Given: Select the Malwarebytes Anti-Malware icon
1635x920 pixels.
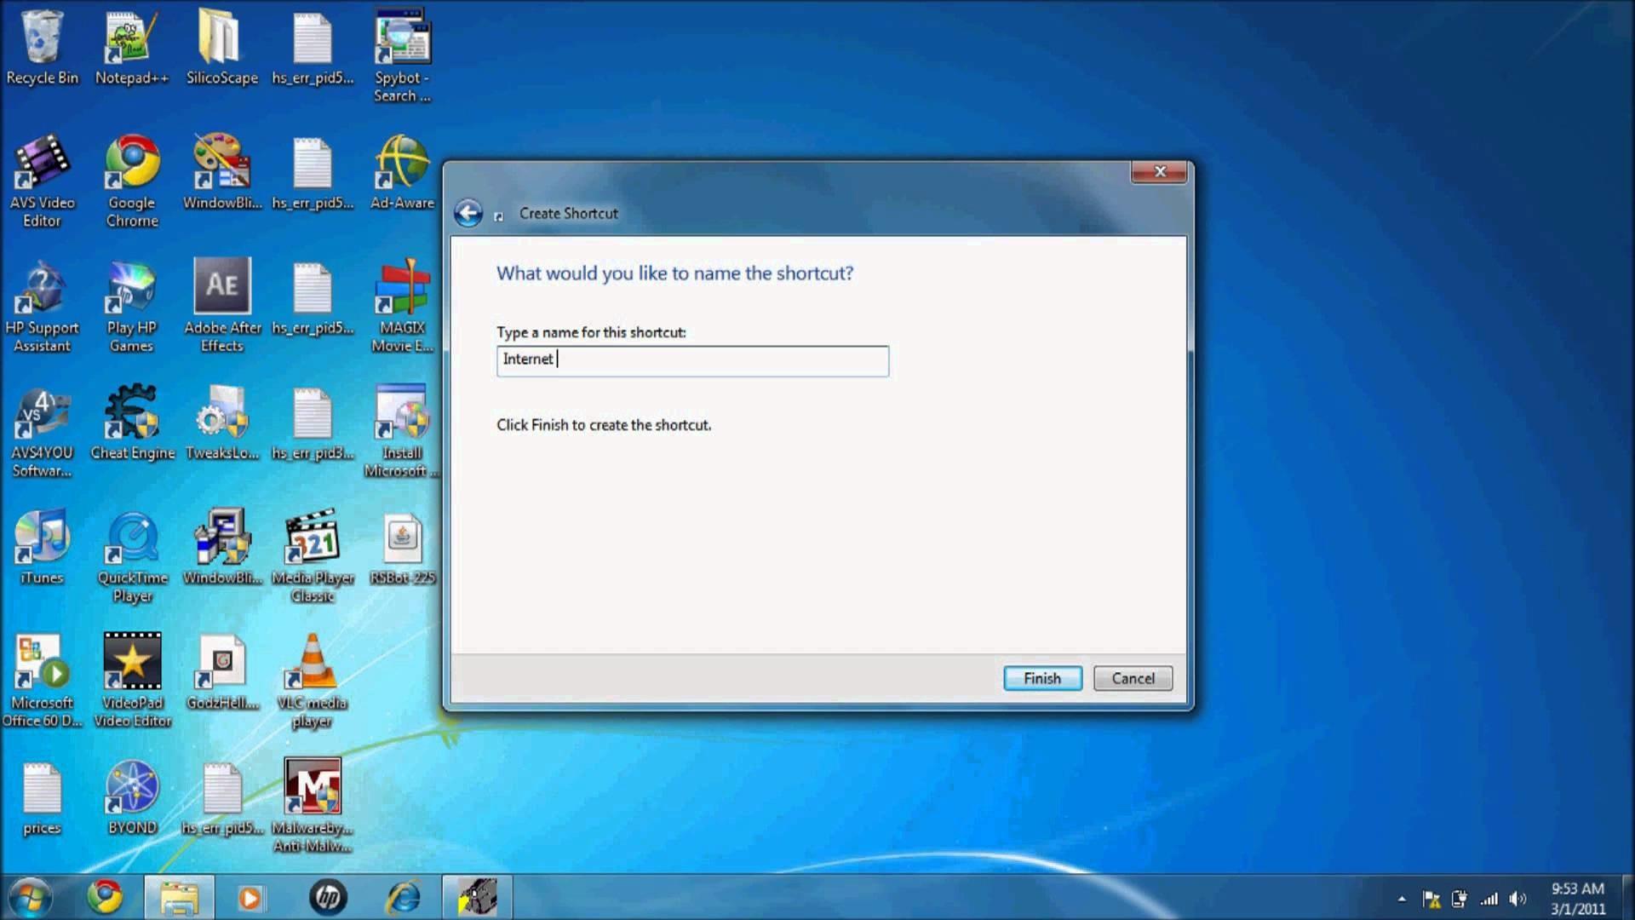Looking at the screenshot, I should tap(312, 787).
